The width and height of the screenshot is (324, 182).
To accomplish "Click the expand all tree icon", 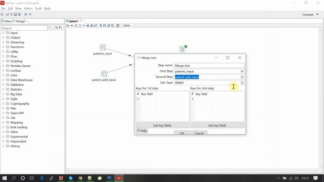I will tap(57, 27).
